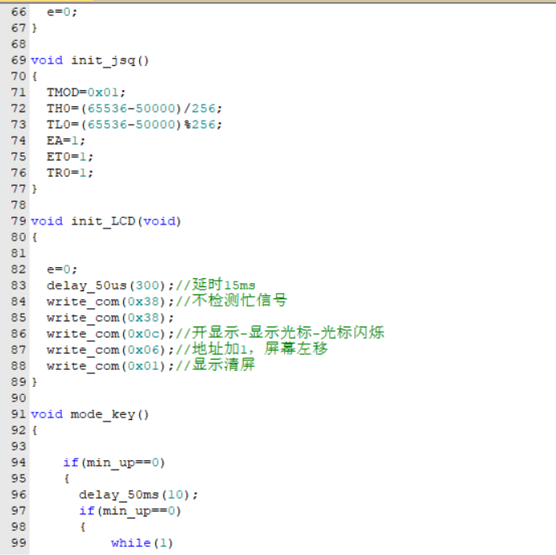Click 'write_com(0x38);' on line 84
556x555 pixels.
coord(110,302)
